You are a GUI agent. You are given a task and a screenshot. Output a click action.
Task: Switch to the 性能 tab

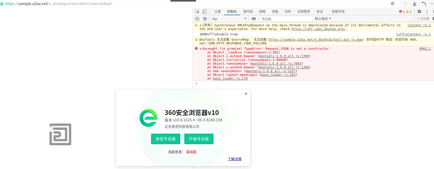click(x=275, y=11)
